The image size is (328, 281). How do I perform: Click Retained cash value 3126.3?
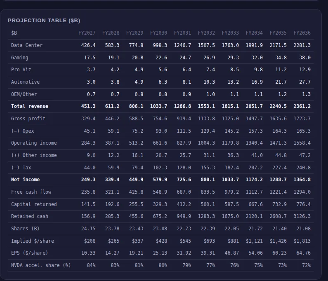coord(302,216)
